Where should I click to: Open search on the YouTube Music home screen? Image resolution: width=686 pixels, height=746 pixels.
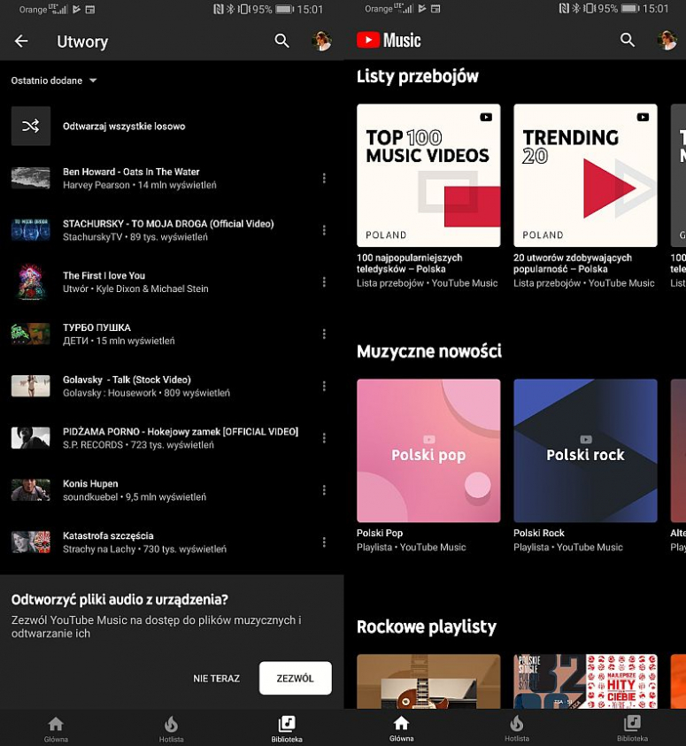click(628, 40)
